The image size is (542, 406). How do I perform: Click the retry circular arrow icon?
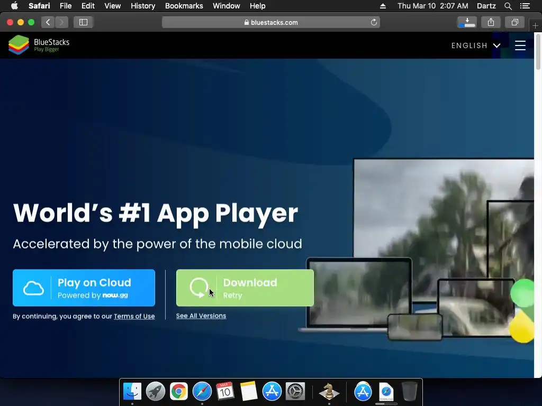[199, 287]
